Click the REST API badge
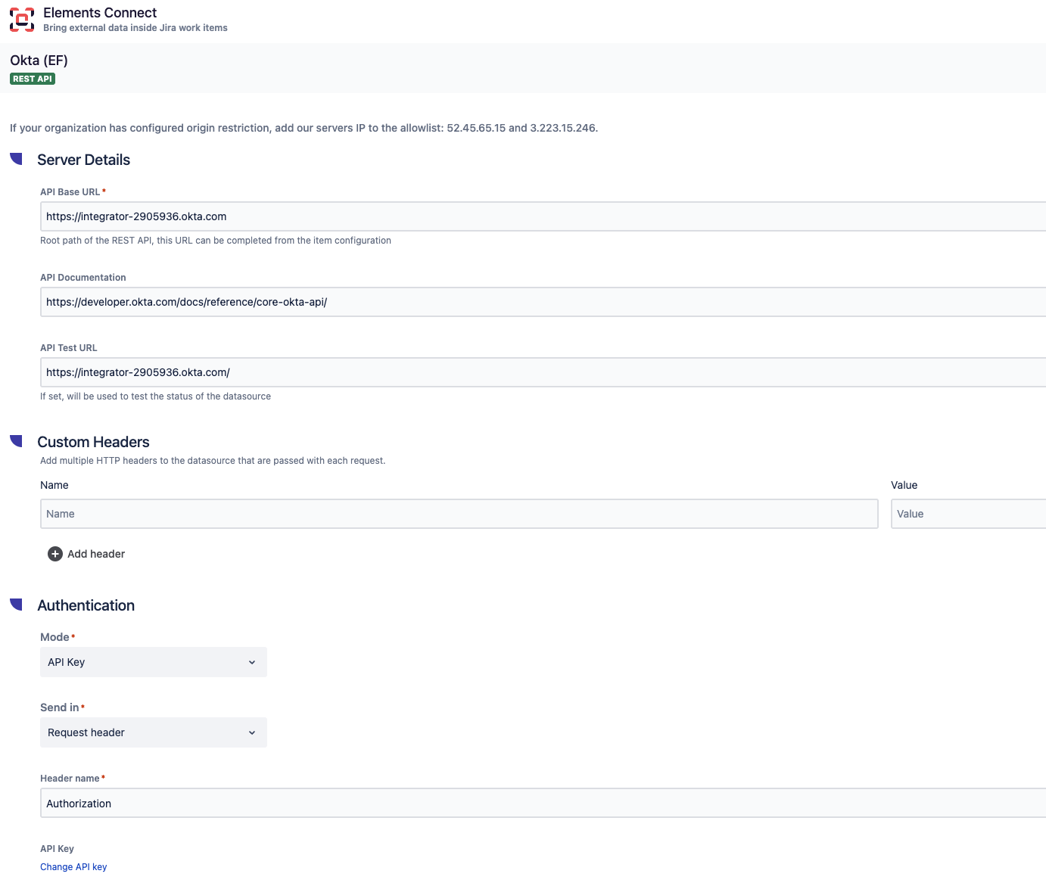1046x883 pixels. click(33, 79)
